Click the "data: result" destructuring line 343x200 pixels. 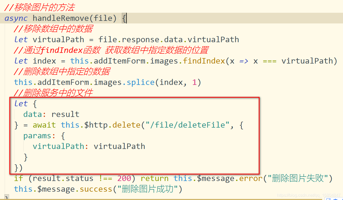click(x=51, y=114)
